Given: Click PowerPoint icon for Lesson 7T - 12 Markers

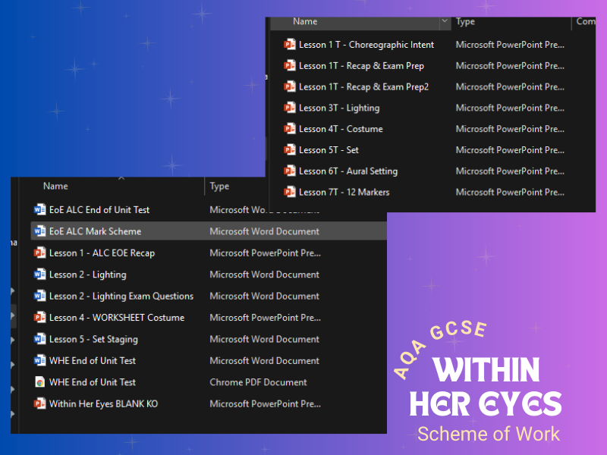Looking at the screenshot, I should (x=289, y=192).
